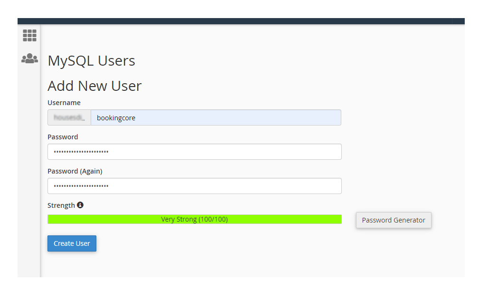The width and height of the screenshot is (488, 301).
Task: Click the Password (Again) label
Action: pyautogui.click(x=75, y=171)
